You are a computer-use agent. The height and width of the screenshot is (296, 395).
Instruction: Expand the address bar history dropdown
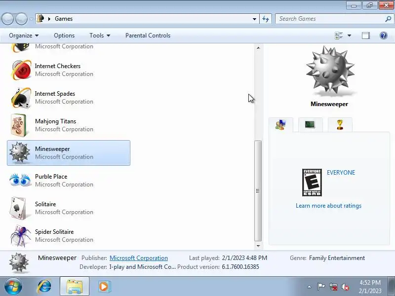[254, 19]
